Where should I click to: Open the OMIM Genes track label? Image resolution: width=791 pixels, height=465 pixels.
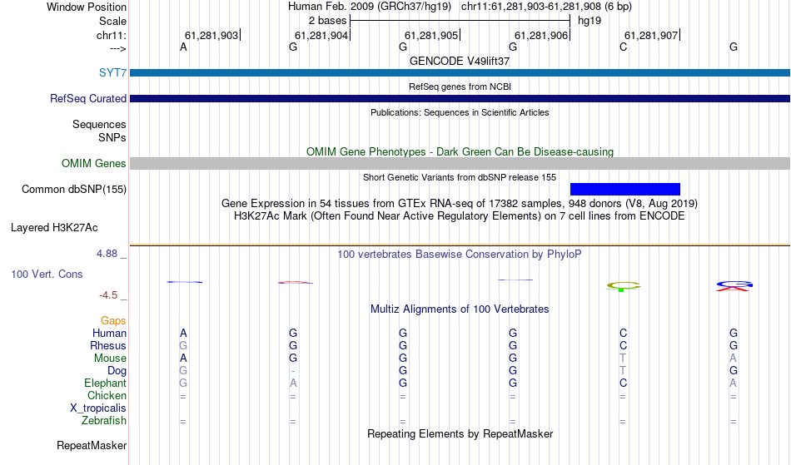click(93, 163)
